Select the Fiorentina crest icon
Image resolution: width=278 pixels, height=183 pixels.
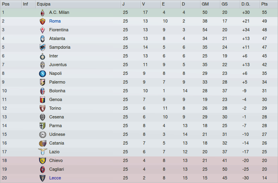point(42,30)
